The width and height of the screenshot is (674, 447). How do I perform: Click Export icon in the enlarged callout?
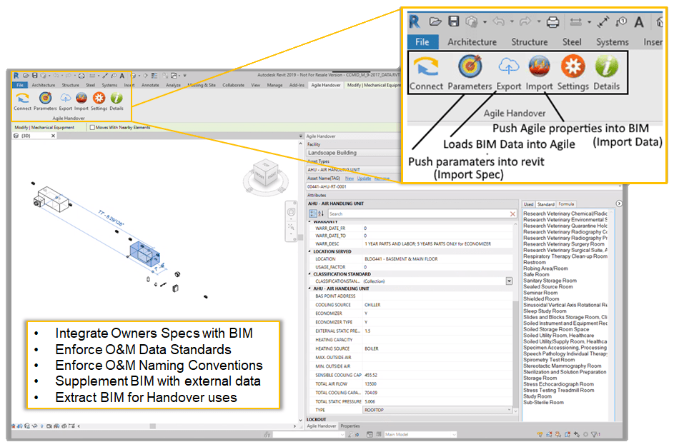tap(508, 66)
